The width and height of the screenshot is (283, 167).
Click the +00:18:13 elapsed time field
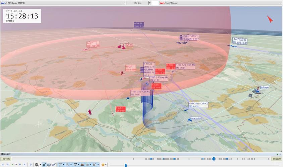pyautogui.click(x=6, y=159)
